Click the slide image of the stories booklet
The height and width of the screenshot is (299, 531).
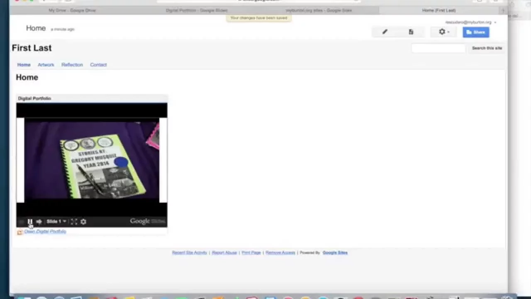pos(92,160)
